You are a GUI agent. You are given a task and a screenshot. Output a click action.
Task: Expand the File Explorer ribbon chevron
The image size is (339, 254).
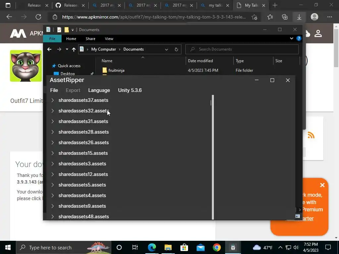click(292, 38)
